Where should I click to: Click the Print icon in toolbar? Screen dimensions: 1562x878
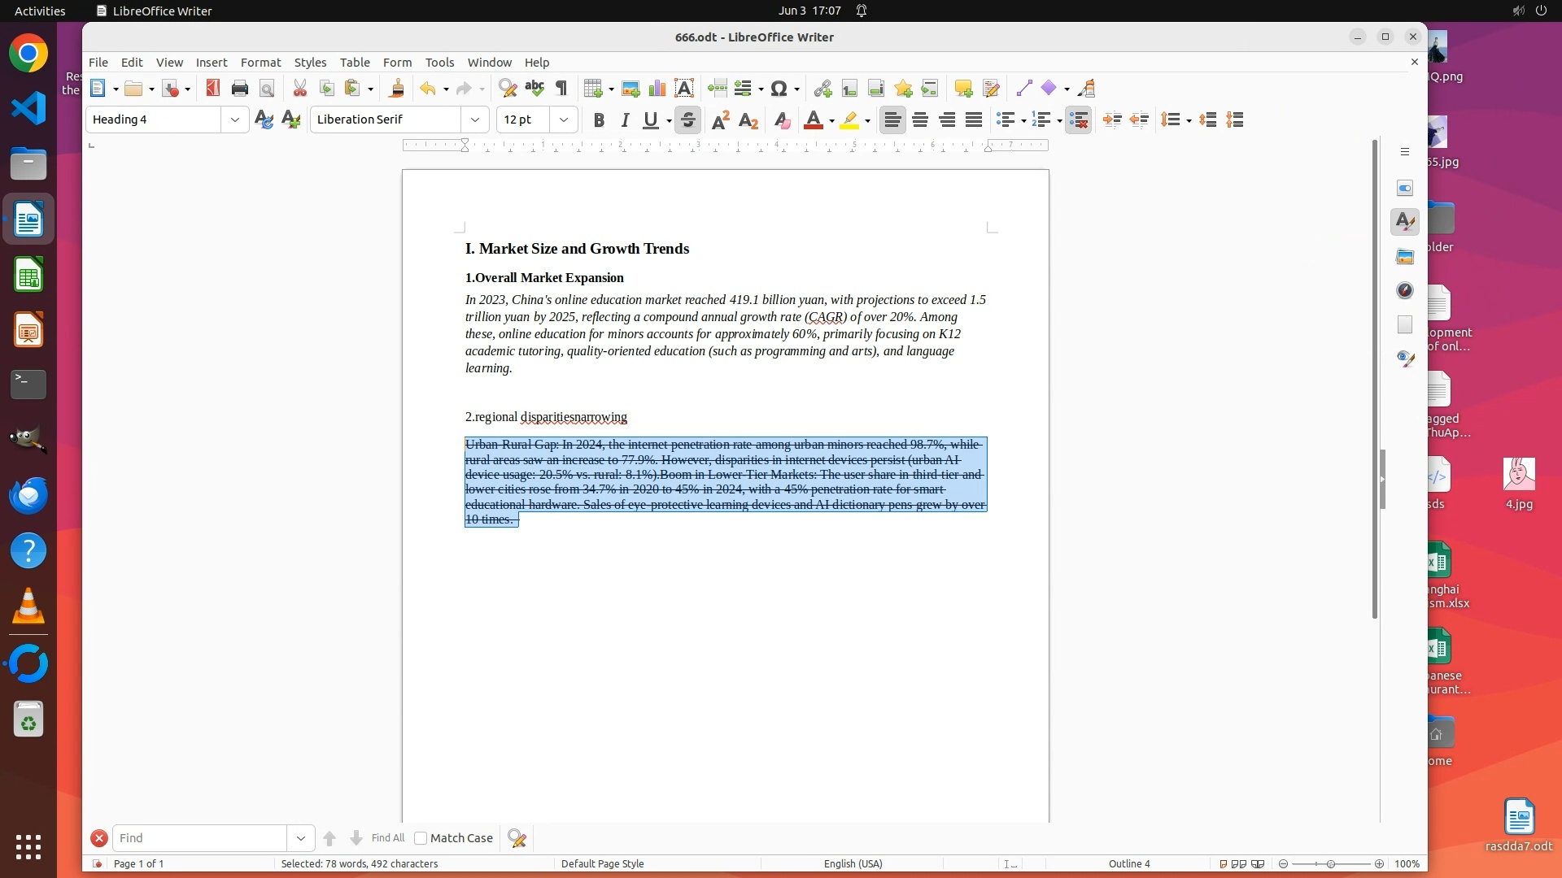point(239,89)
